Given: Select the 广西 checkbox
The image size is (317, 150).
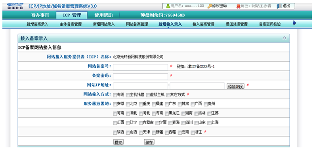Looking at the screenshot, I should click(x=193, y=104).
